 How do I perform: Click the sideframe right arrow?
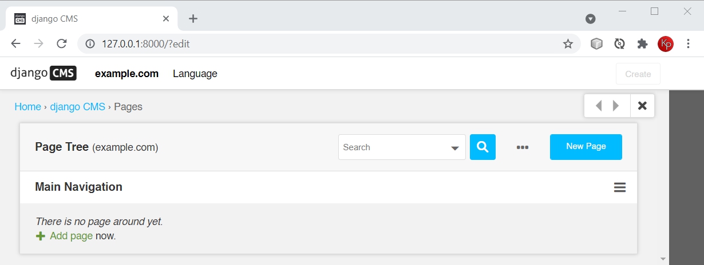(616, 106)
